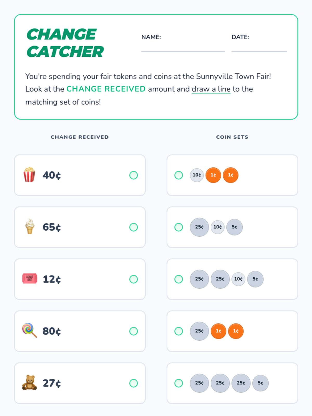
Task: Click the 10¢ coin in the first coin set
Action: point(197,175)
